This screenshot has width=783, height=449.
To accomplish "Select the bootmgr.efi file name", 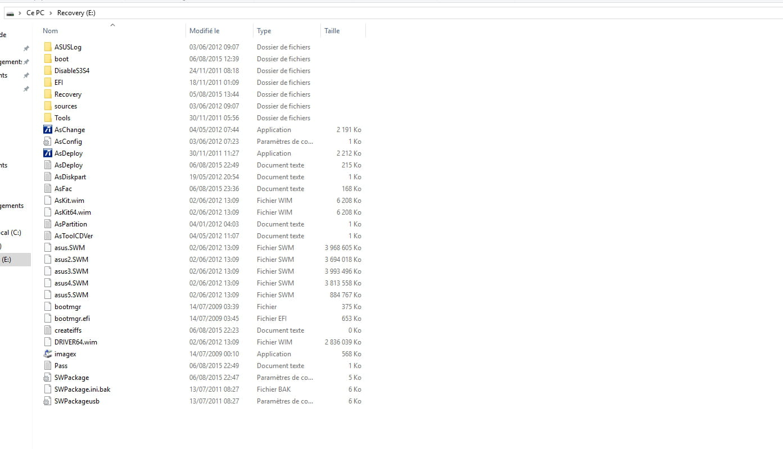I will (x=72, y=319).
